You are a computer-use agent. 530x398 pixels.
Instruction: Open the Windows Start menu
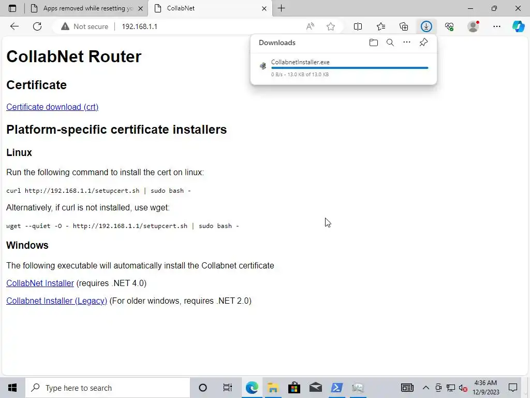12,388
